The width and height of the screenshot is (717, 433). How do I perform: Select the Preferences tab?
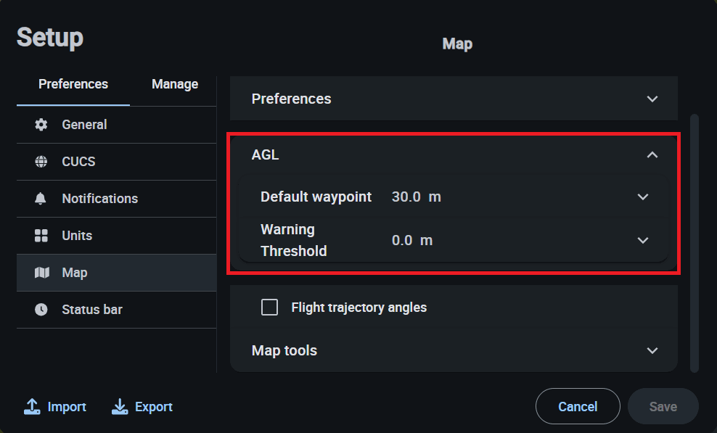(x=73, y=84)
